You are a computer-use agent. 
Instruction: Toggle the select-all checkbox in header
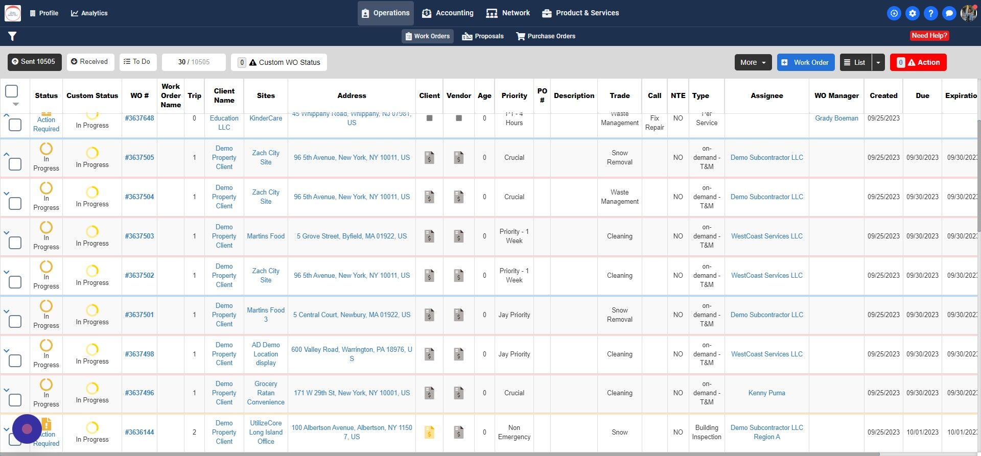point(12,91)
